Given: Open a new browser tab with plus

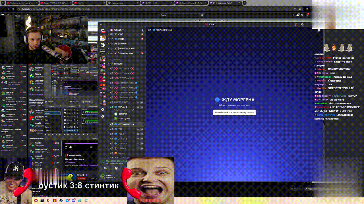Looking at the screenshot, I should (x=244, y=3).
